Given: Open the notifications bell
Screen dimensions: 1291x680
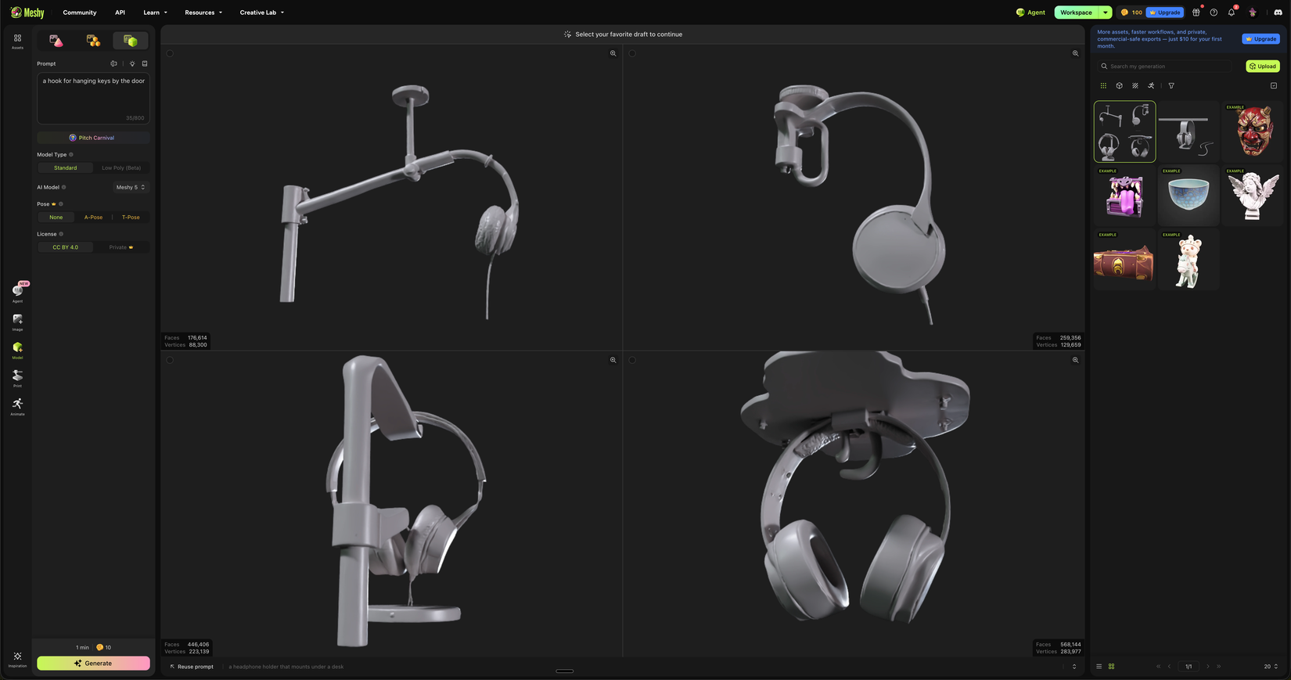Looking at the screenshot, I should point(1232,13).
